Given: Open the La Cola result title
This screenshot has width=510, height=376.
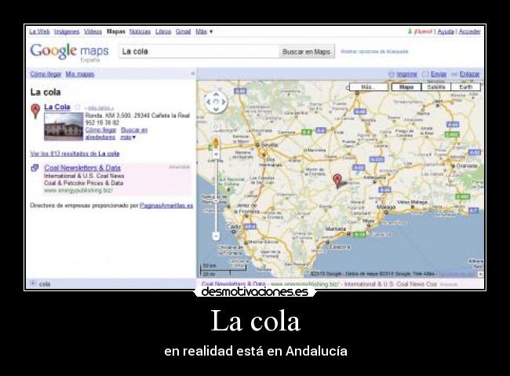Looking at the screenshot, I should pyautogui.click(x=57, y=107).
